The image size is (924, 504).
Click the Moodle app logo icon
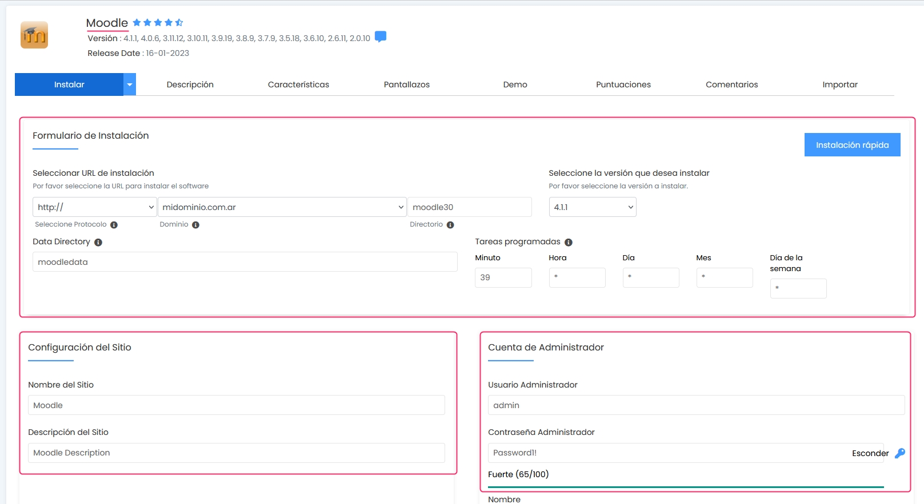coord(34,35)
